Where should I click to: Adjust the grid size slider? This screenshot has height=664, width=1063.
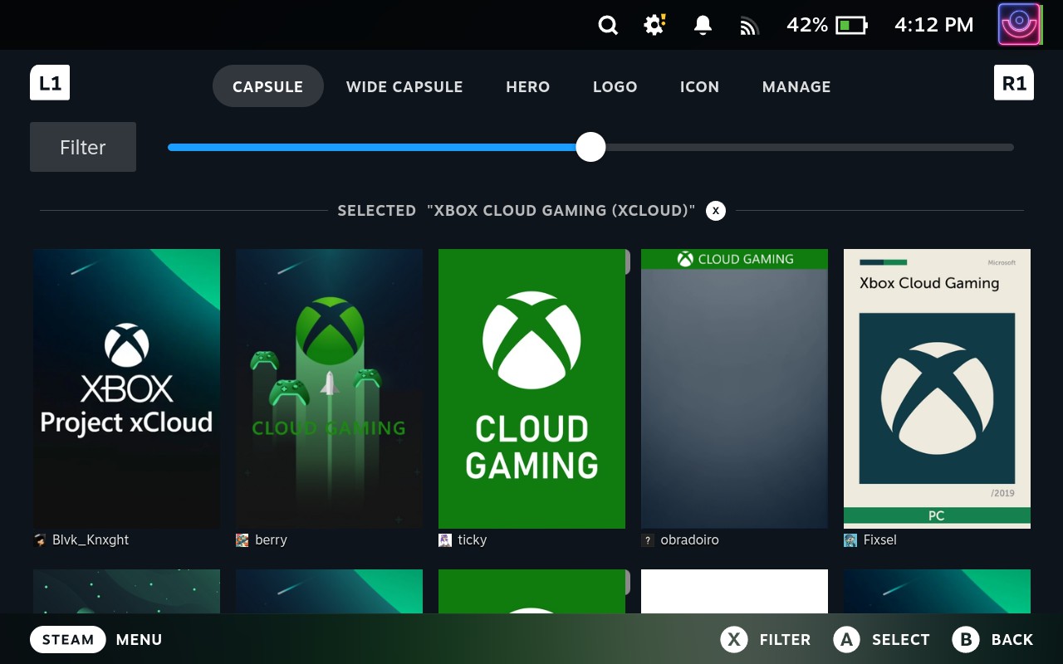pyautogui.click(x=590, y=147)
